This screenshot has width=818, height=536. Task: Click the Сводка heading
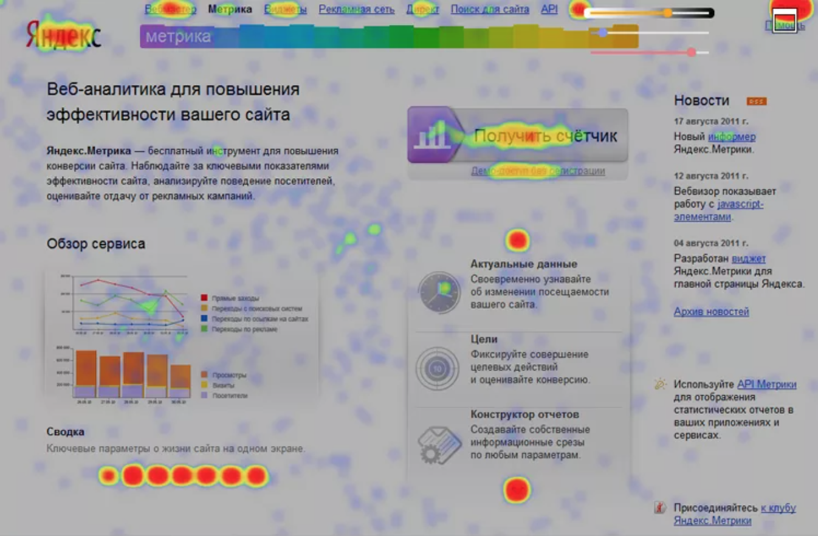pyautogui.click(x=66, y=431)
